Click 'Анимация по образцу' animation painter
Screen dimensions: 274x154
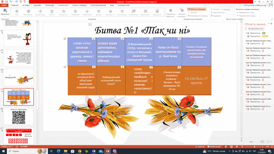pos(198,16)
